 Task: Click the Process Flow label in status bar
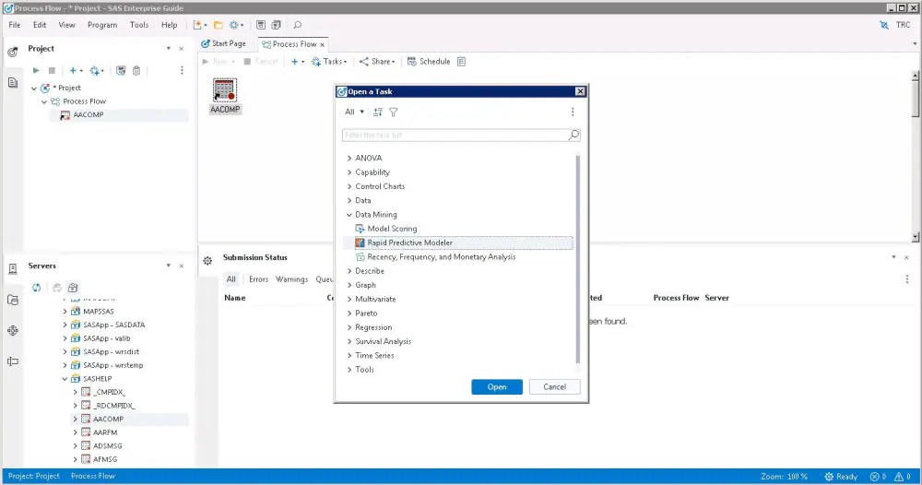93,476
